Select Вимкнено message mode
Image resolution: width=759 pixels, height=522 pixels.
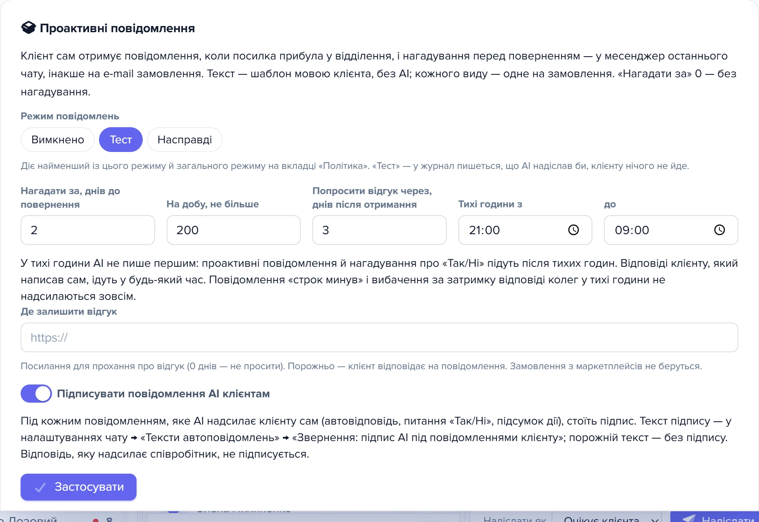pos(58,140)
